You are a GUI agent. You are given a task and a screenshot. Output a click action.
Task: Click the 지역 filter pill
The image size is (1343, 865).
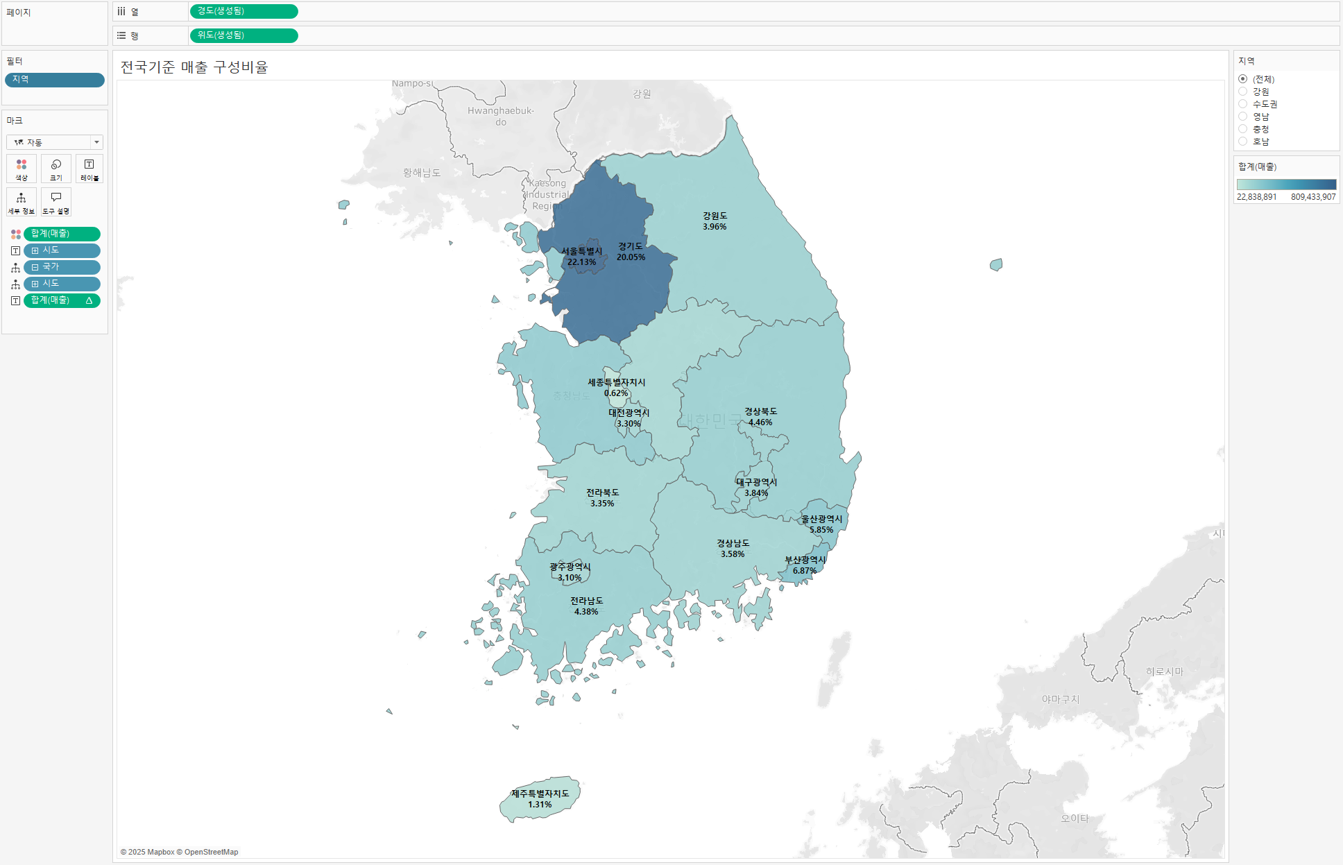pos(55,80)
